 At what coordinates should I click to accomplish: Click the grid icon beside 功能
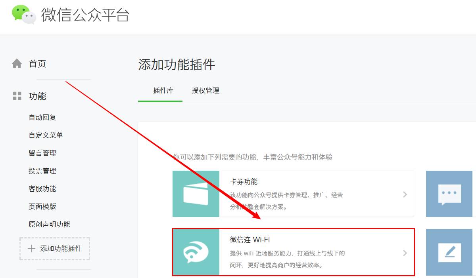pos(17,96)
